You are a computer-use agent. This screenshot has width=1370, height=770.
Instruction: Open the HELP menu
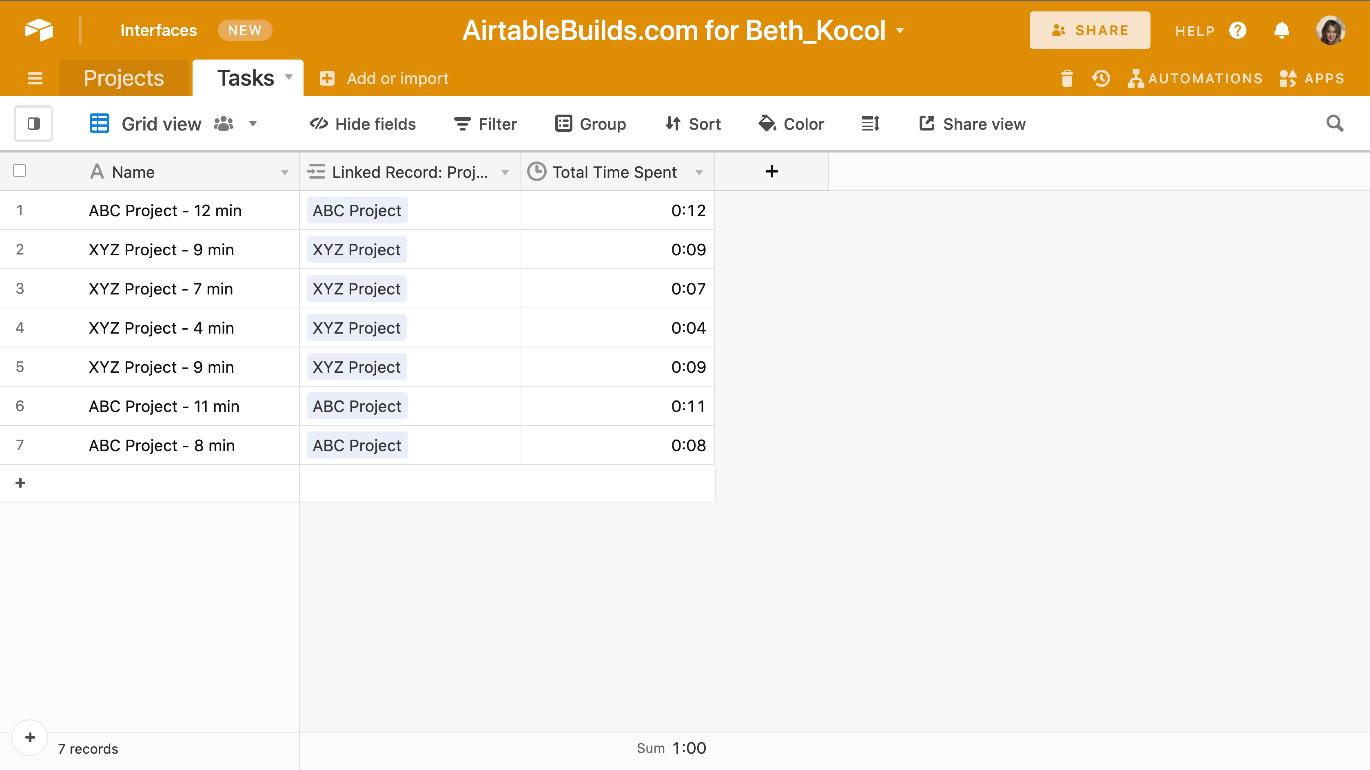1195,31
